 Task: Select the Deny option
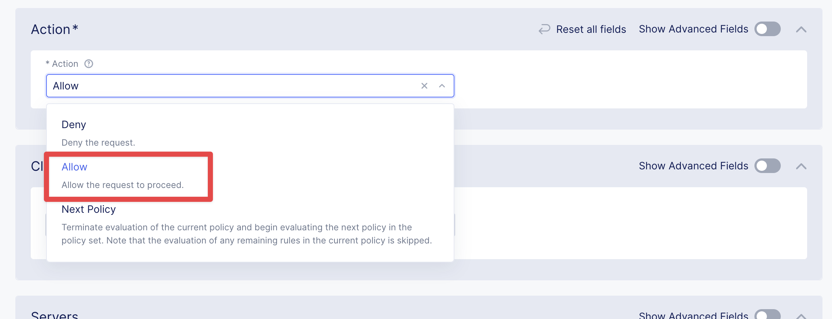(74, 125)
